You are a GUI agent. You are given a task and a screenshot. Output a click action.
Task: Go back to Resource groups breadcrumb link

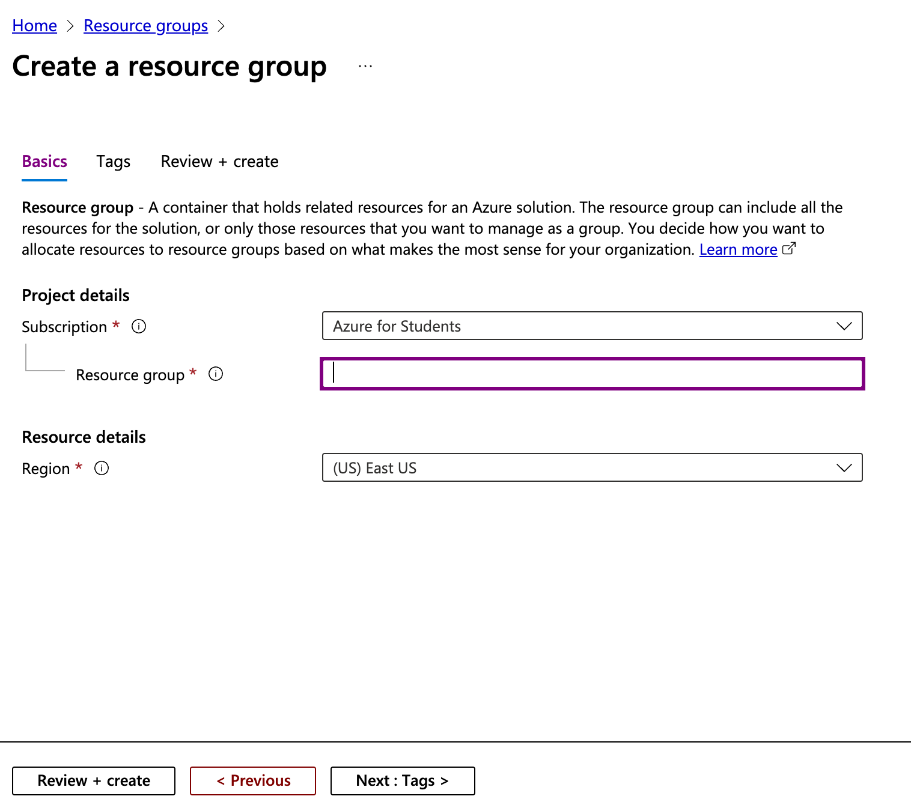click(145, 25)
